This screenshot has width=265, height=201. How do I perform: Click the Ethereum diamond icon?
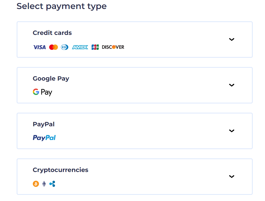[44, 184]
